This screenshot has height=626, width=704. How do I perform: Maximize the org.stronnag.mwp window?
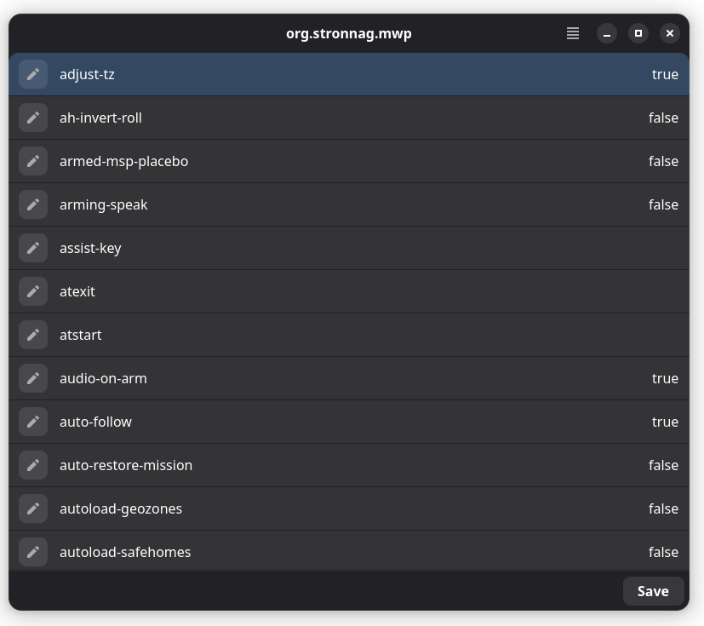[x=638, y=34]
